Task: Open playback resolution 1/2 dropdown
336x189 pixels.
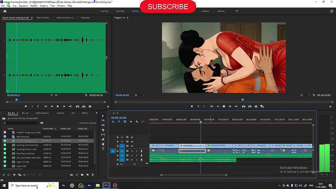Action: [305, 95]
